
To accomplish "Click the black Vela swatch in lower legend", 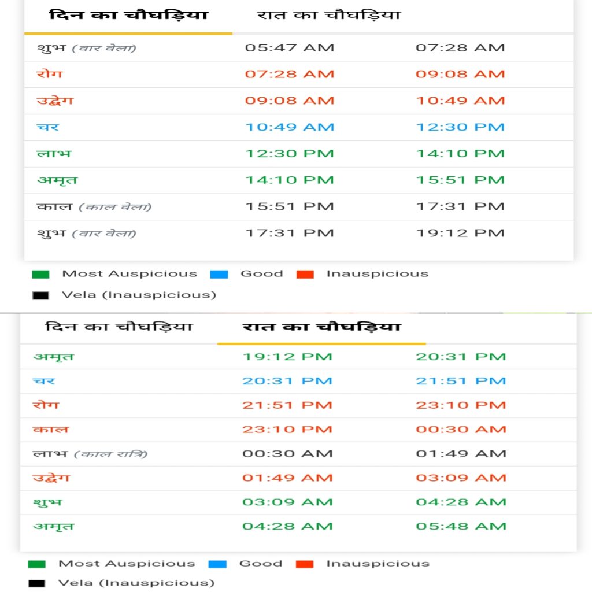I will 36,584.
